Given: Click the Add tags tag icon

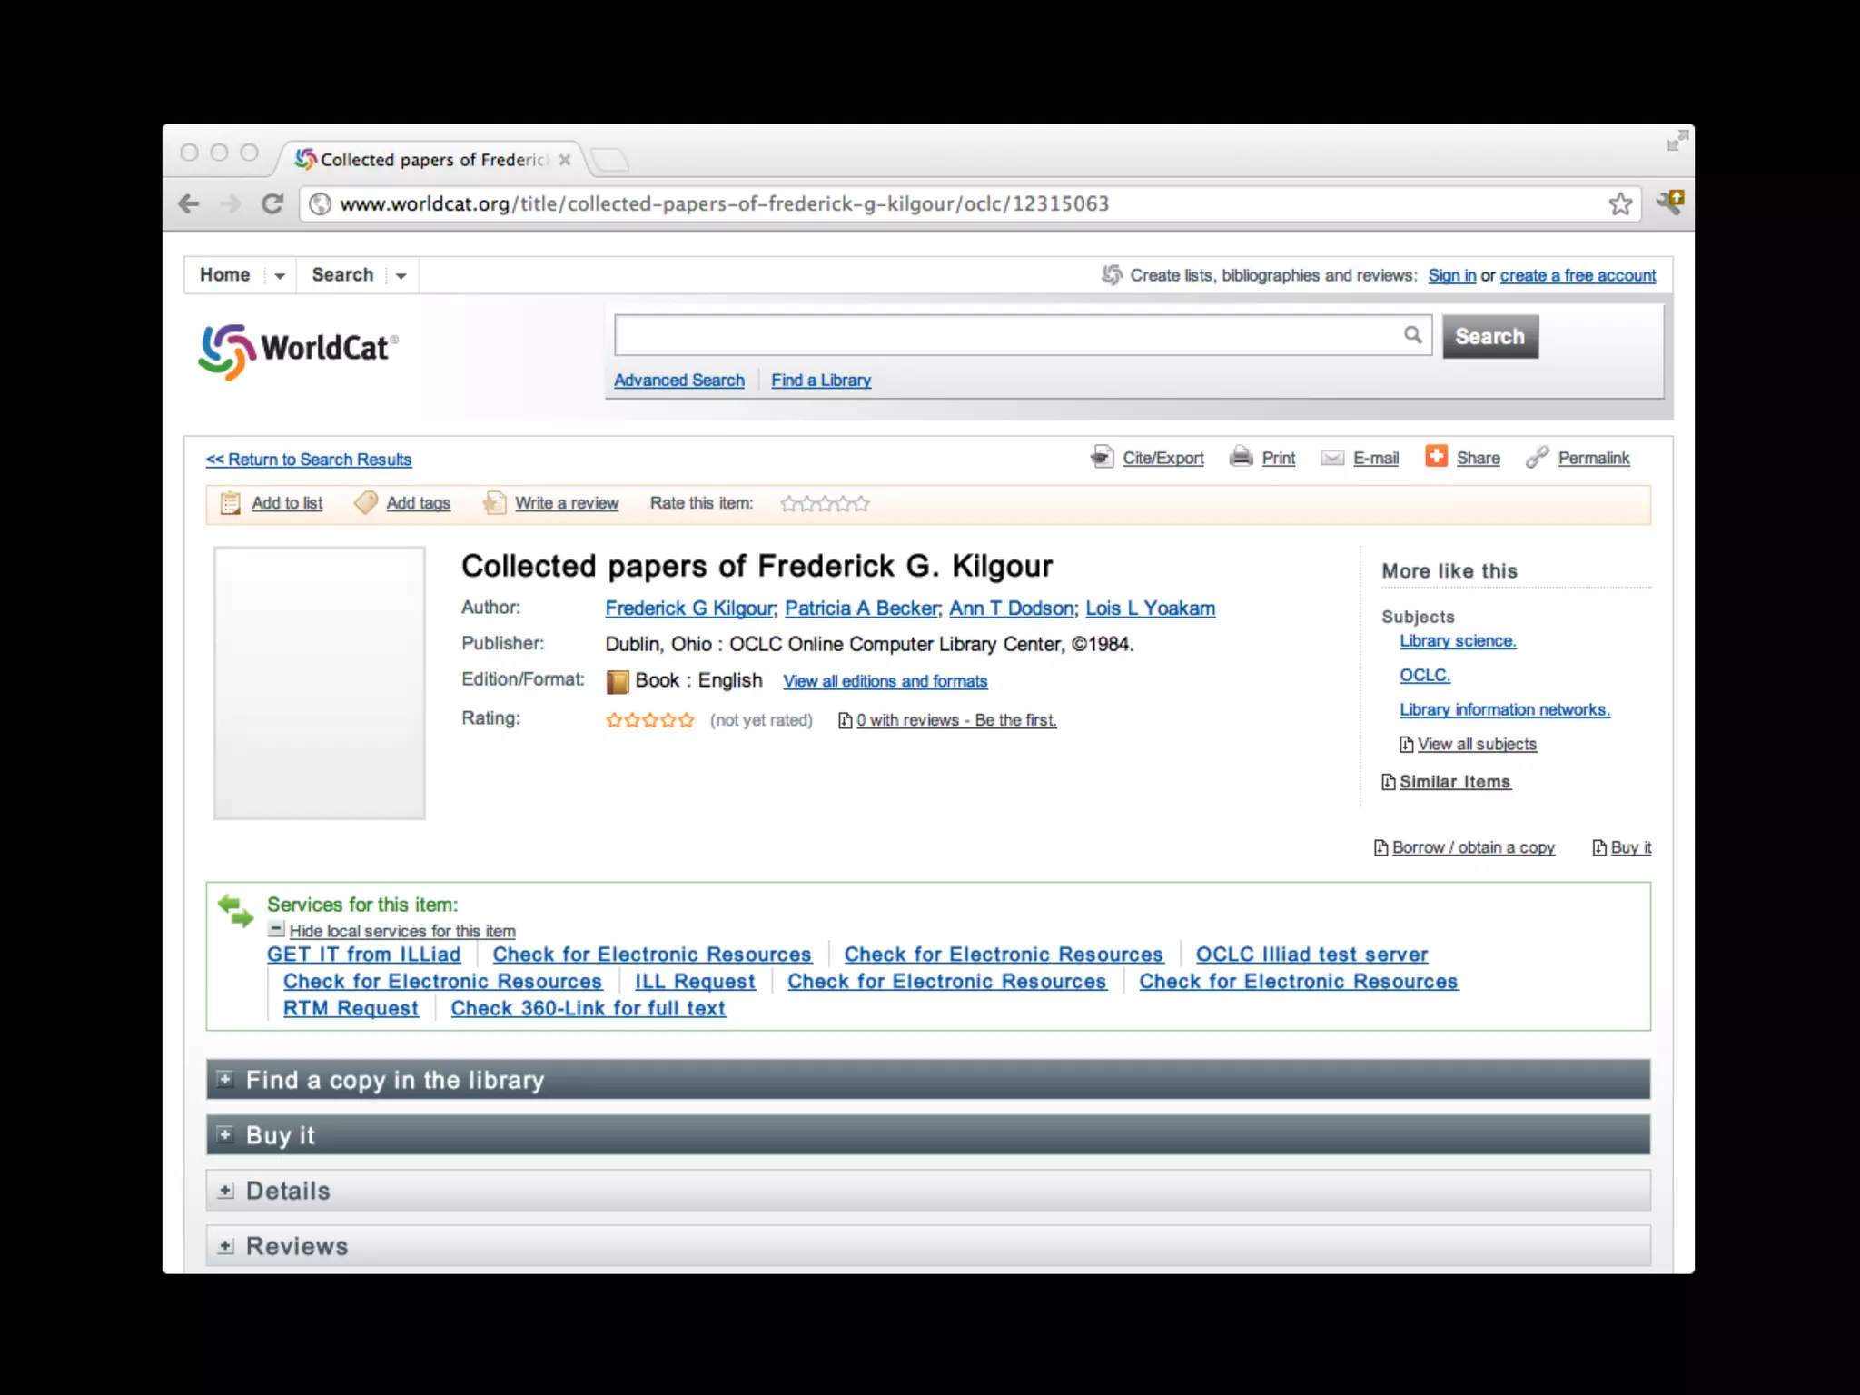Looking at the screenshot, I should click(x=365, y=503).
